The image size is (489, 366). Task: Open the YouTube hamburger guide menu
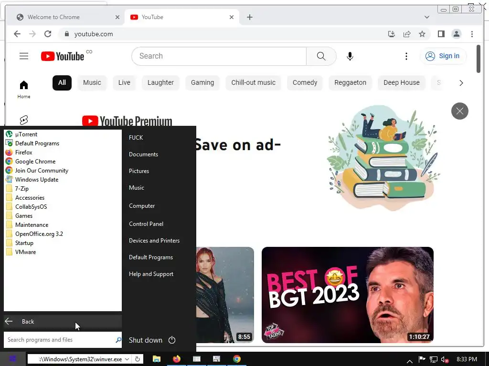[x=24, y=56]
